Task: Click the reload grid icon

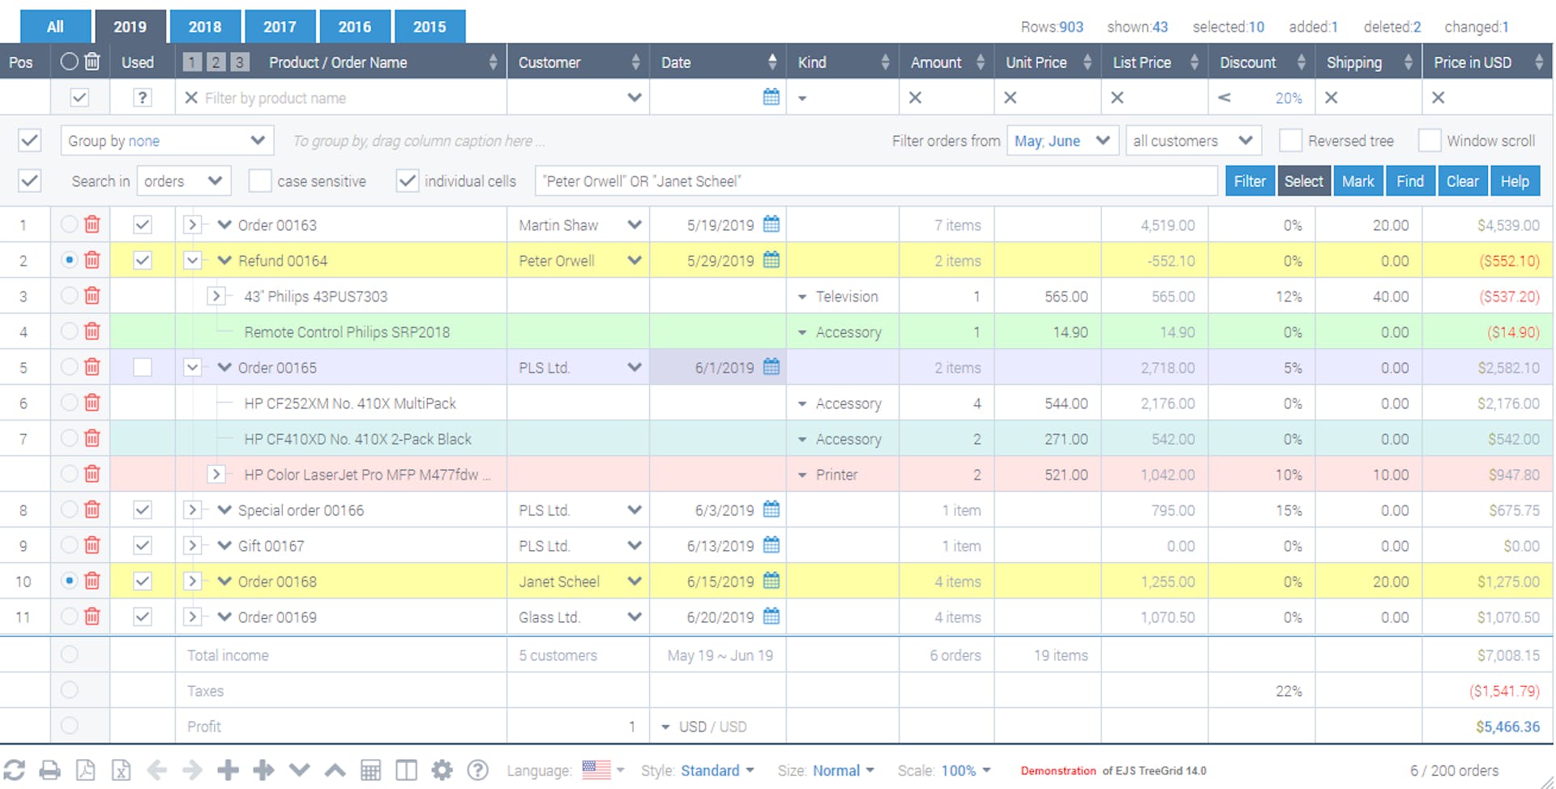Action: tap(14, 770)
